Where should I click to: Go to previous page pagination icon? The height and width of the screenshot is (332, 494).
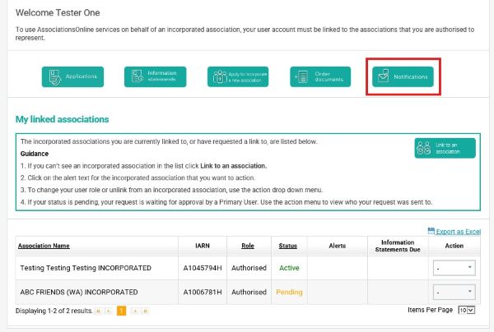click(x=109, y=311)
